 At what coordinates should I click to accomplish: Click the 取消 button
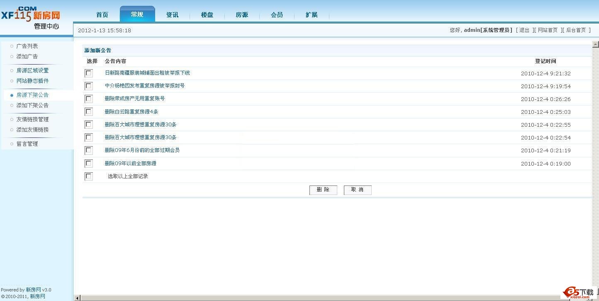358,190
